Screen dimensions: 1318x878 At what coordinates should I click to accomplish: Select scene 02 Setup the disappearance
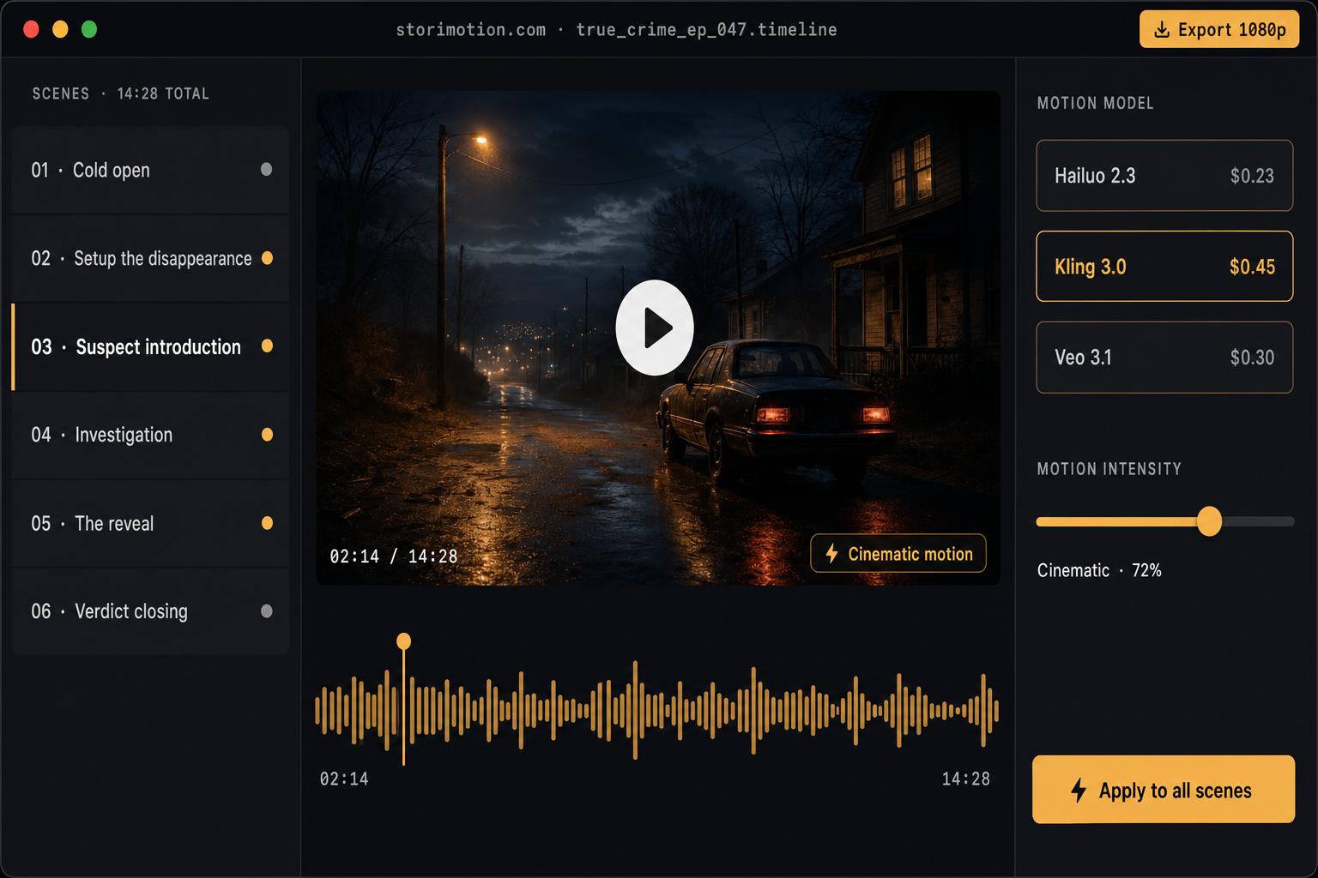tap(150, 258)
